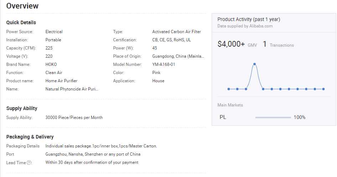The image size is (337, 177).
Task: Click the Main Markets label
Action: [x=230, y=105]
